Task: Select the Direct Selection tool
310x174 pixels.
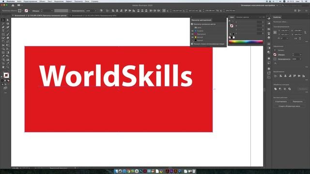Action: click(x=8, y=20)
